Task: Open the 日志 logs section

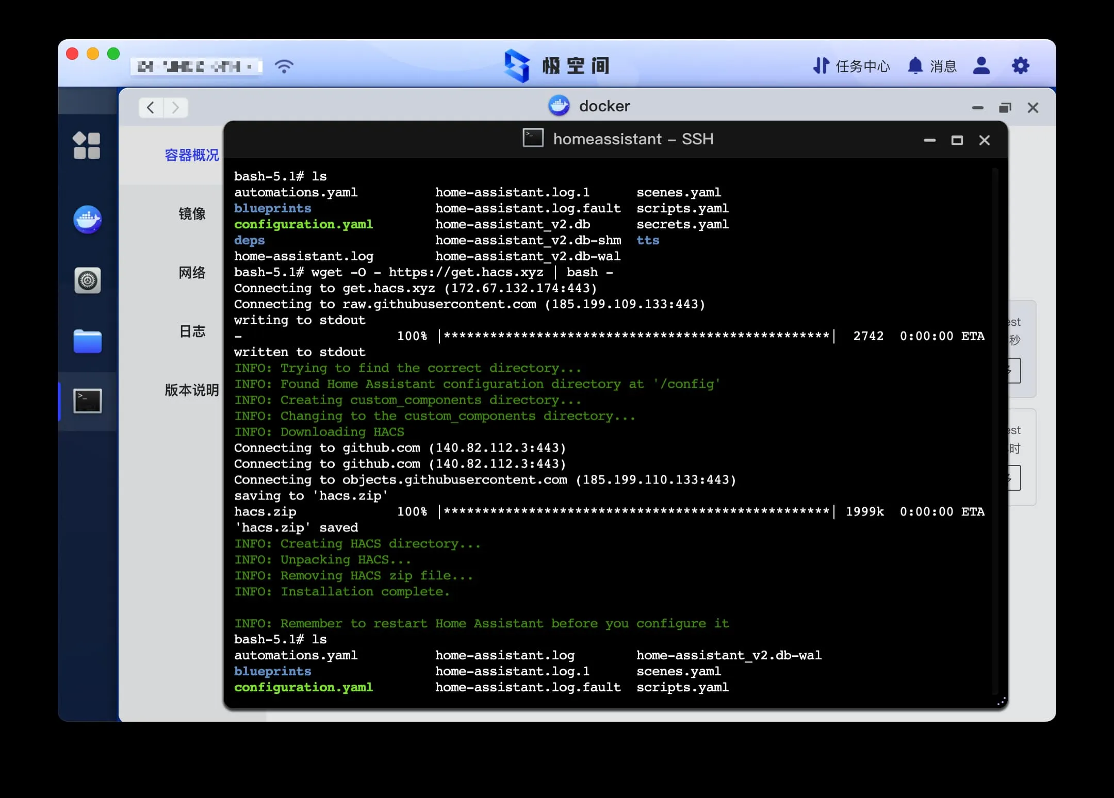Action: (191, 331)
